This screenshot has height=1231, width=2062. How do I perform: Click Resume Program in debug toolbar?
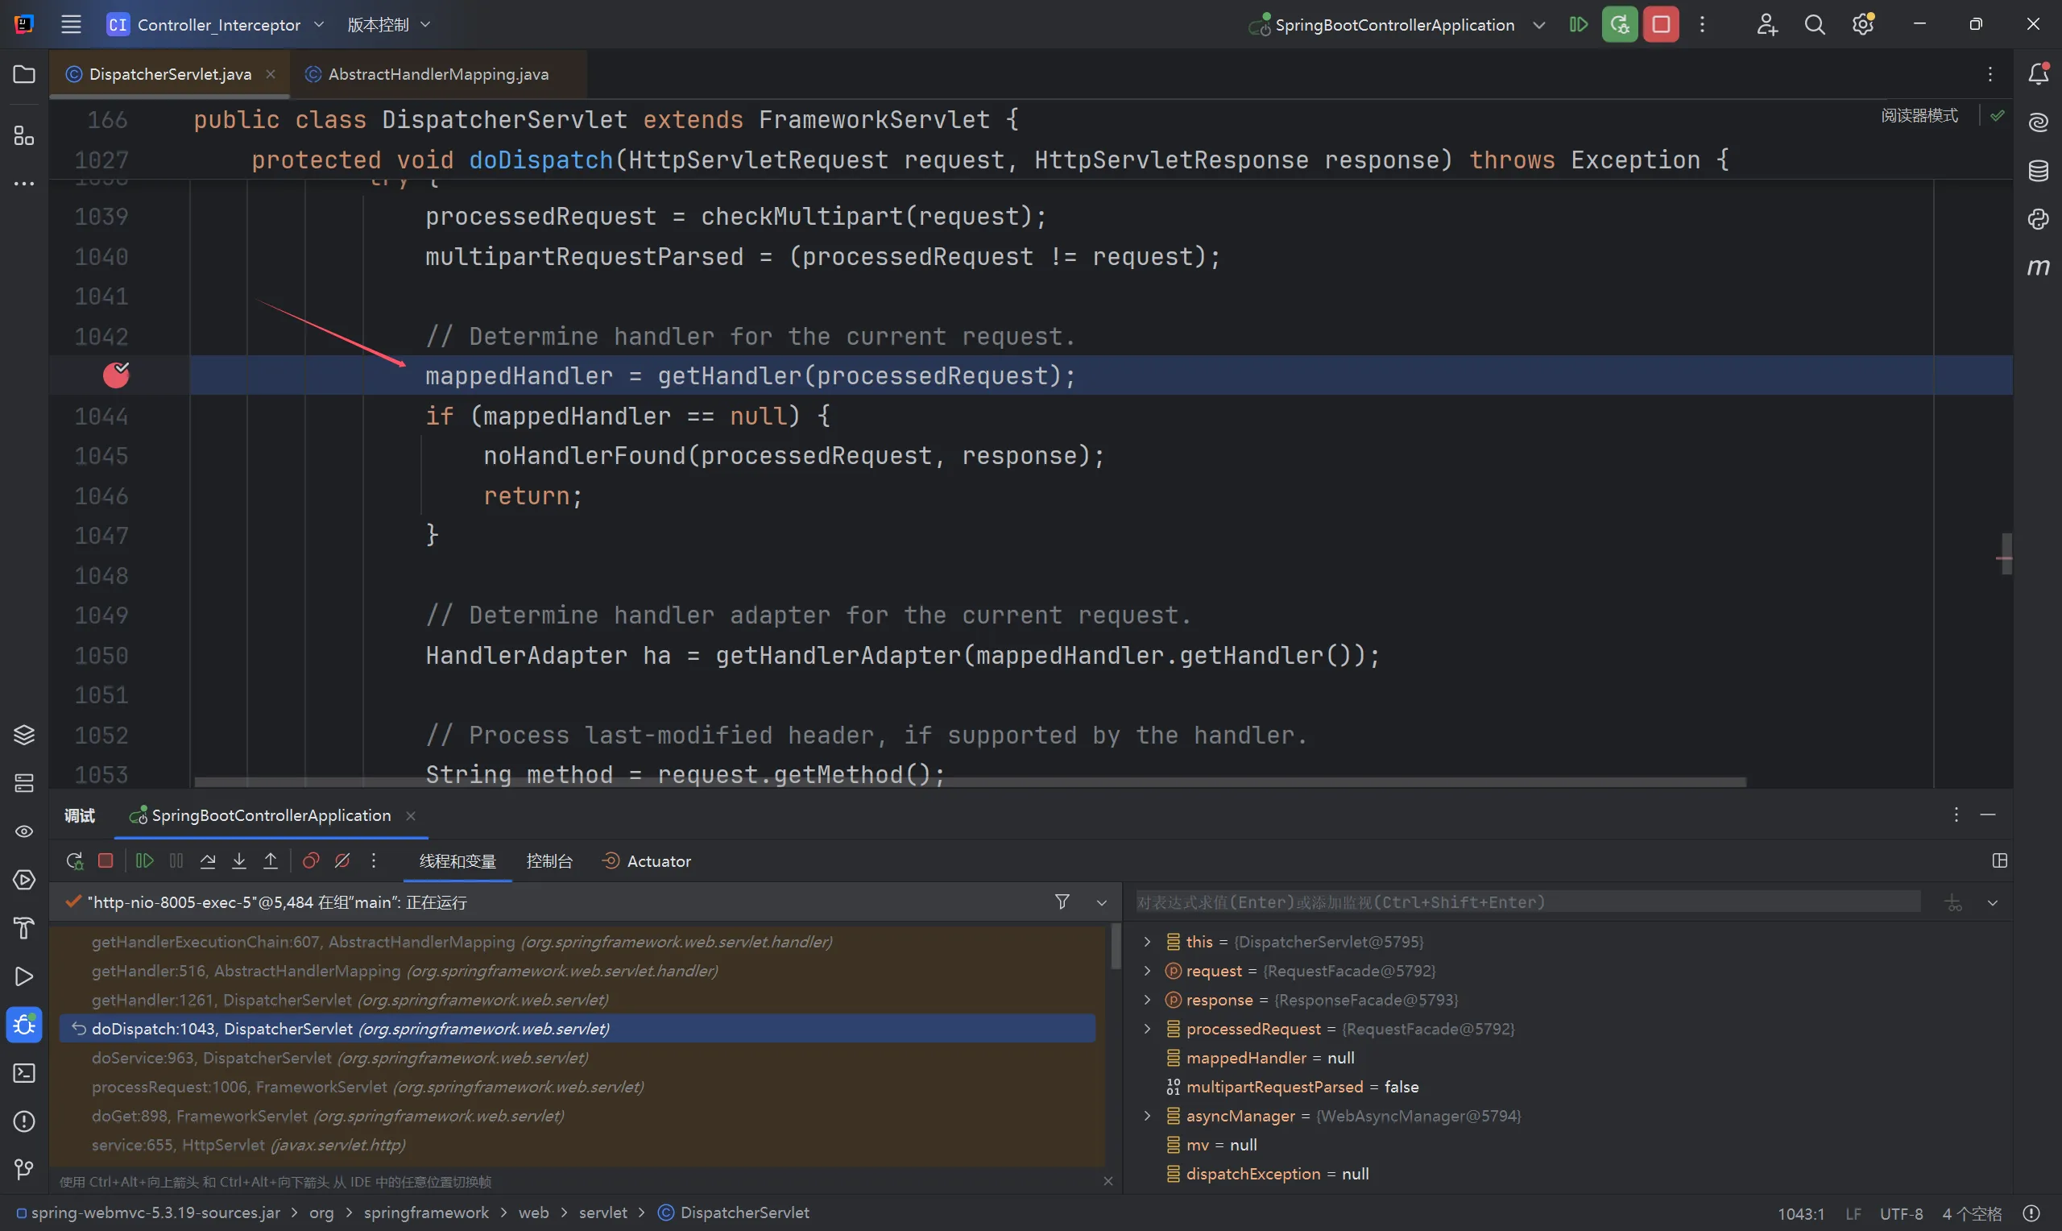tap(144, 861)
